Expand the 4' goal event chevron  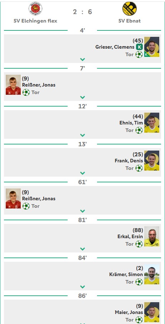click(x=82, y=59)
